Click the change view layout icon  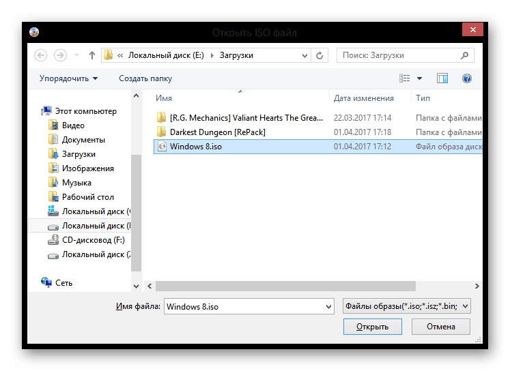coord(405,78)
